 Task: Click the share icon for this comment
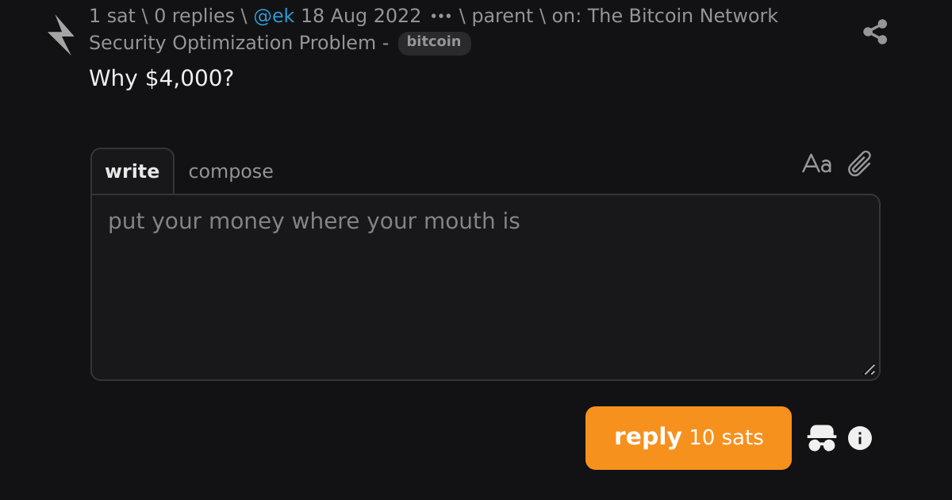(875, 32)
